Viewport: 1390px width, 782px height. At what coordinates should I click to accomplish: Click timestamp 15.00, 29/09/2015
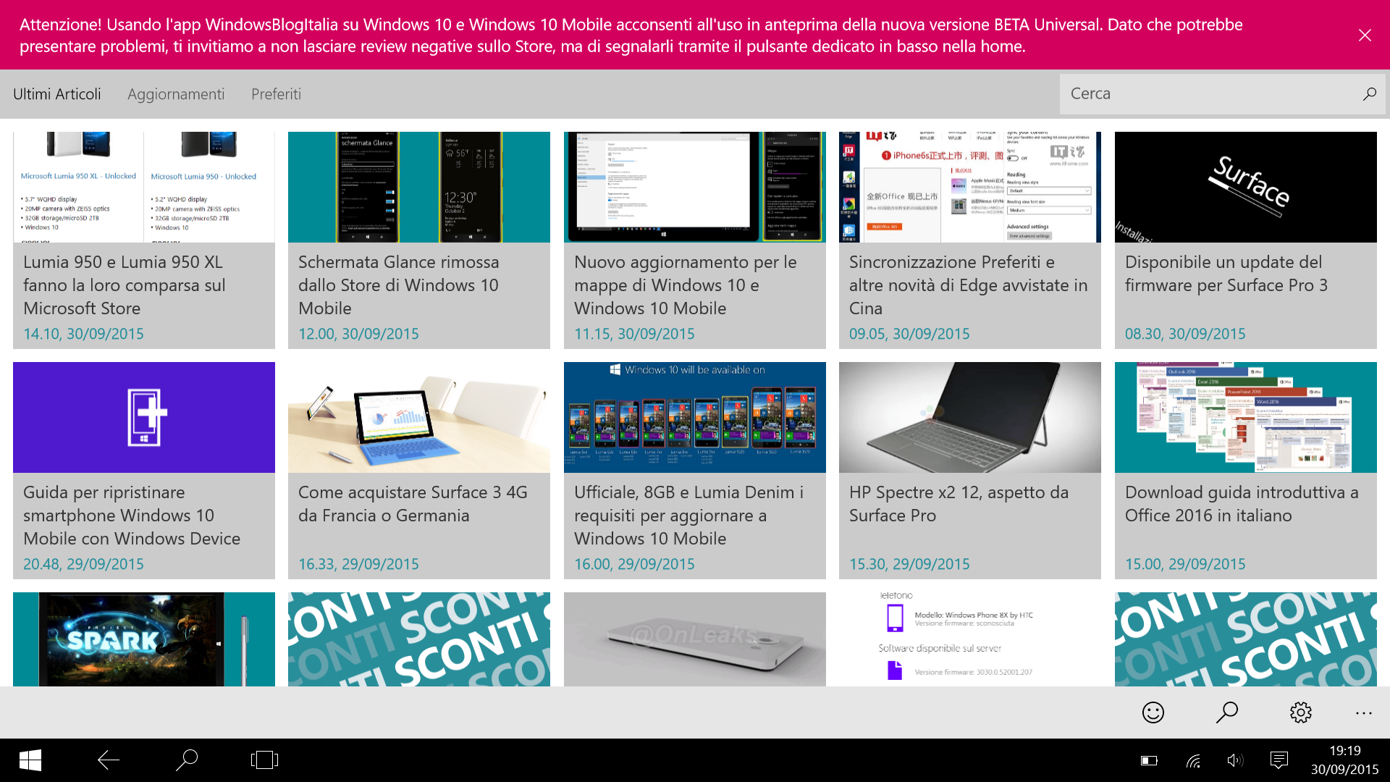[1185, 564]
